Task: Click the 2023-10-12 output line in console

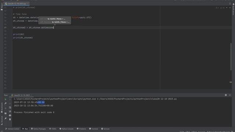Action: tap(33, 106)
